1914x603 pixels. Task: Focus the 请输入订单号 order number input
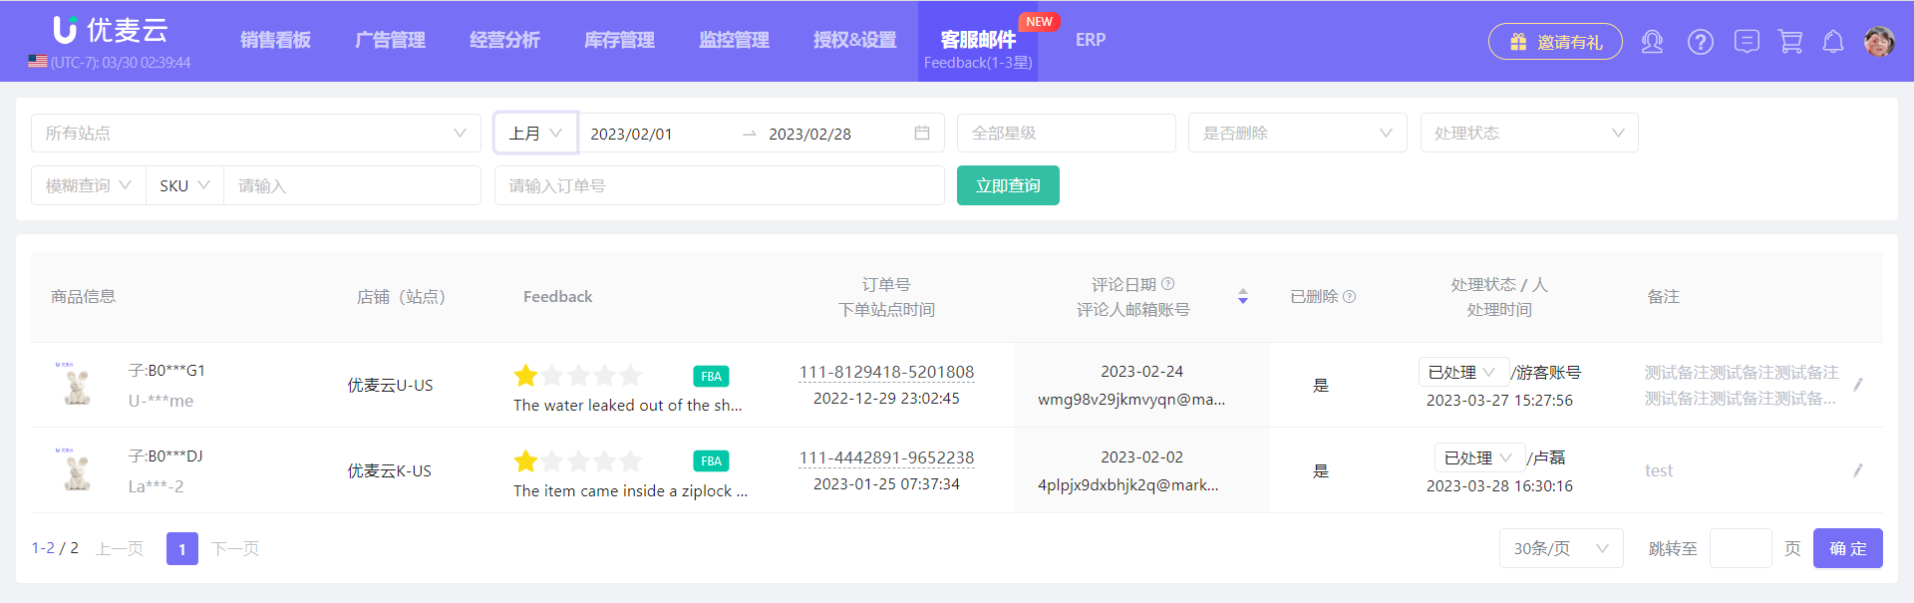pos(720,185)
